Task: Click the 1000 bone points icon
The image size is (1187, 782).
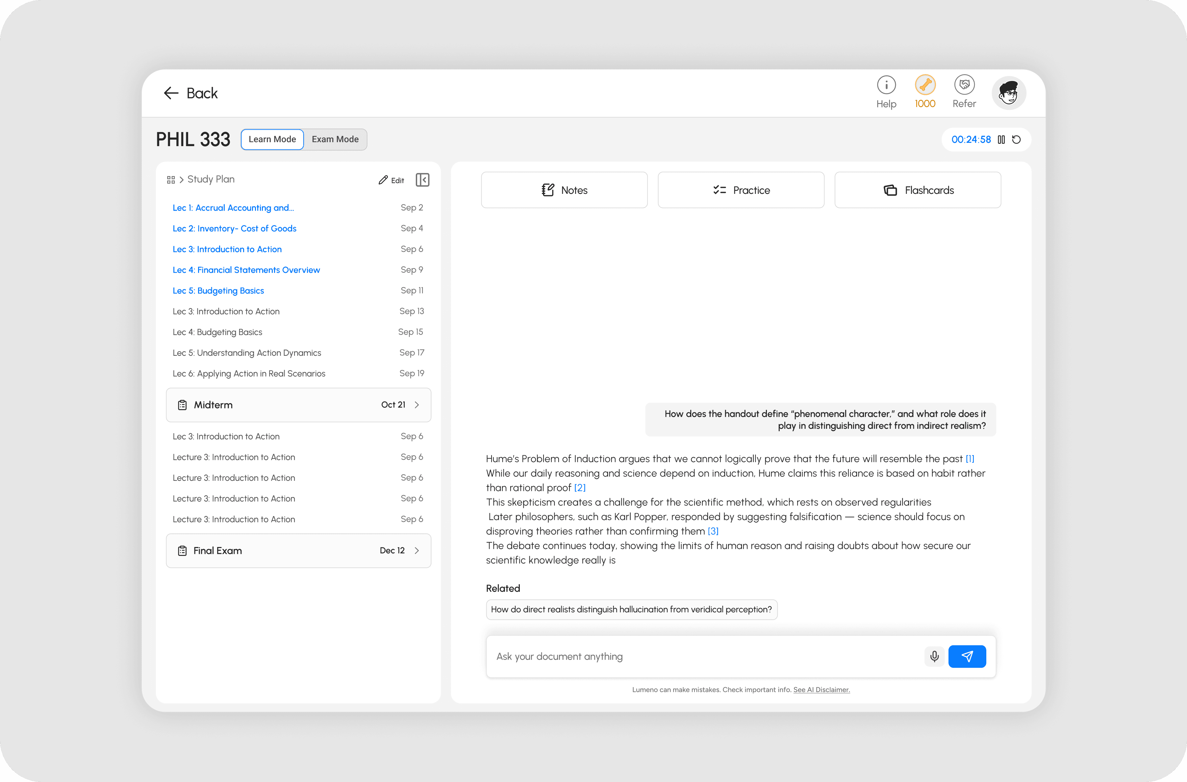Action: point(925,85)
